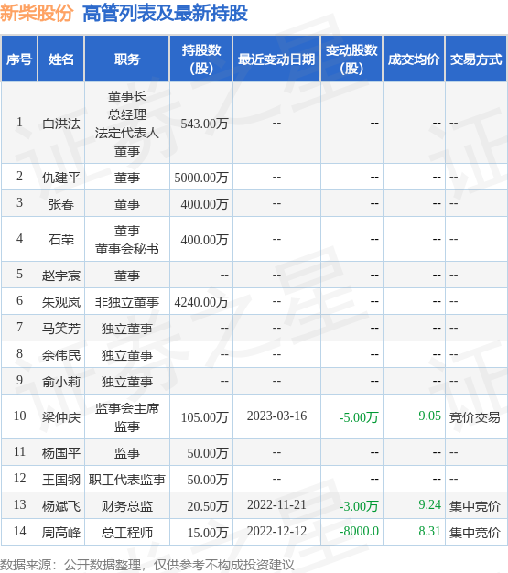Click the -8000.0 change value
508x573 pixels.
pos(359,531)
